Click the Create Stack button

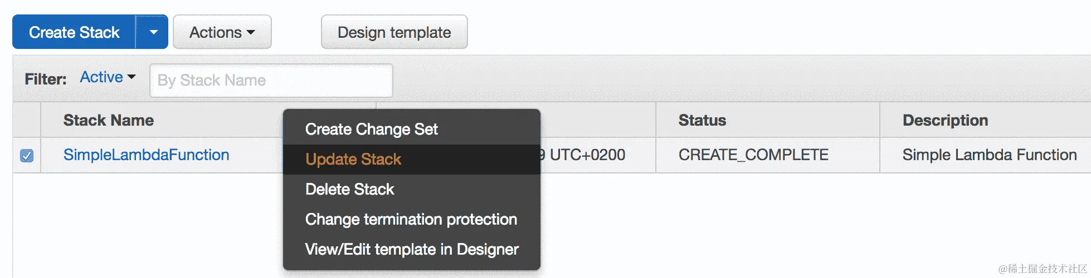[74, 32]
